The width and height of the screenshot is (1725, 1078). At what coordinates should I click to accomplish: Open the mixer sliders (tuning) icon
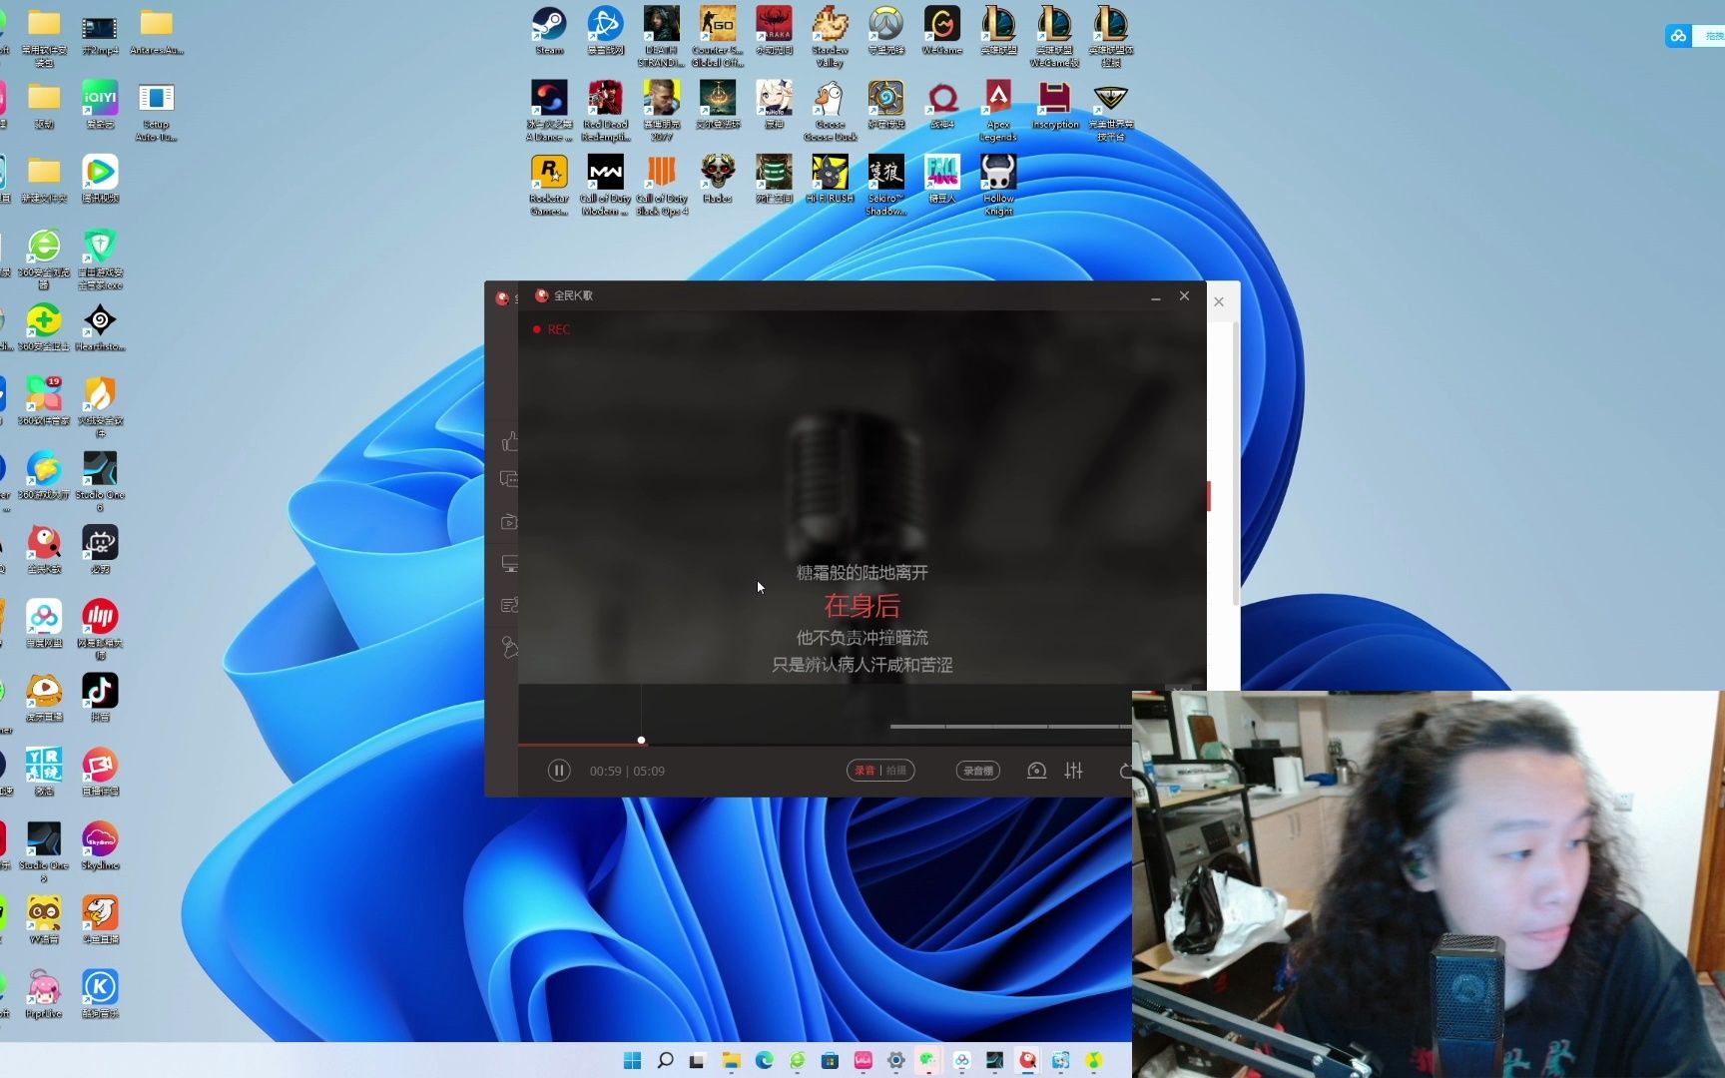1074,771
